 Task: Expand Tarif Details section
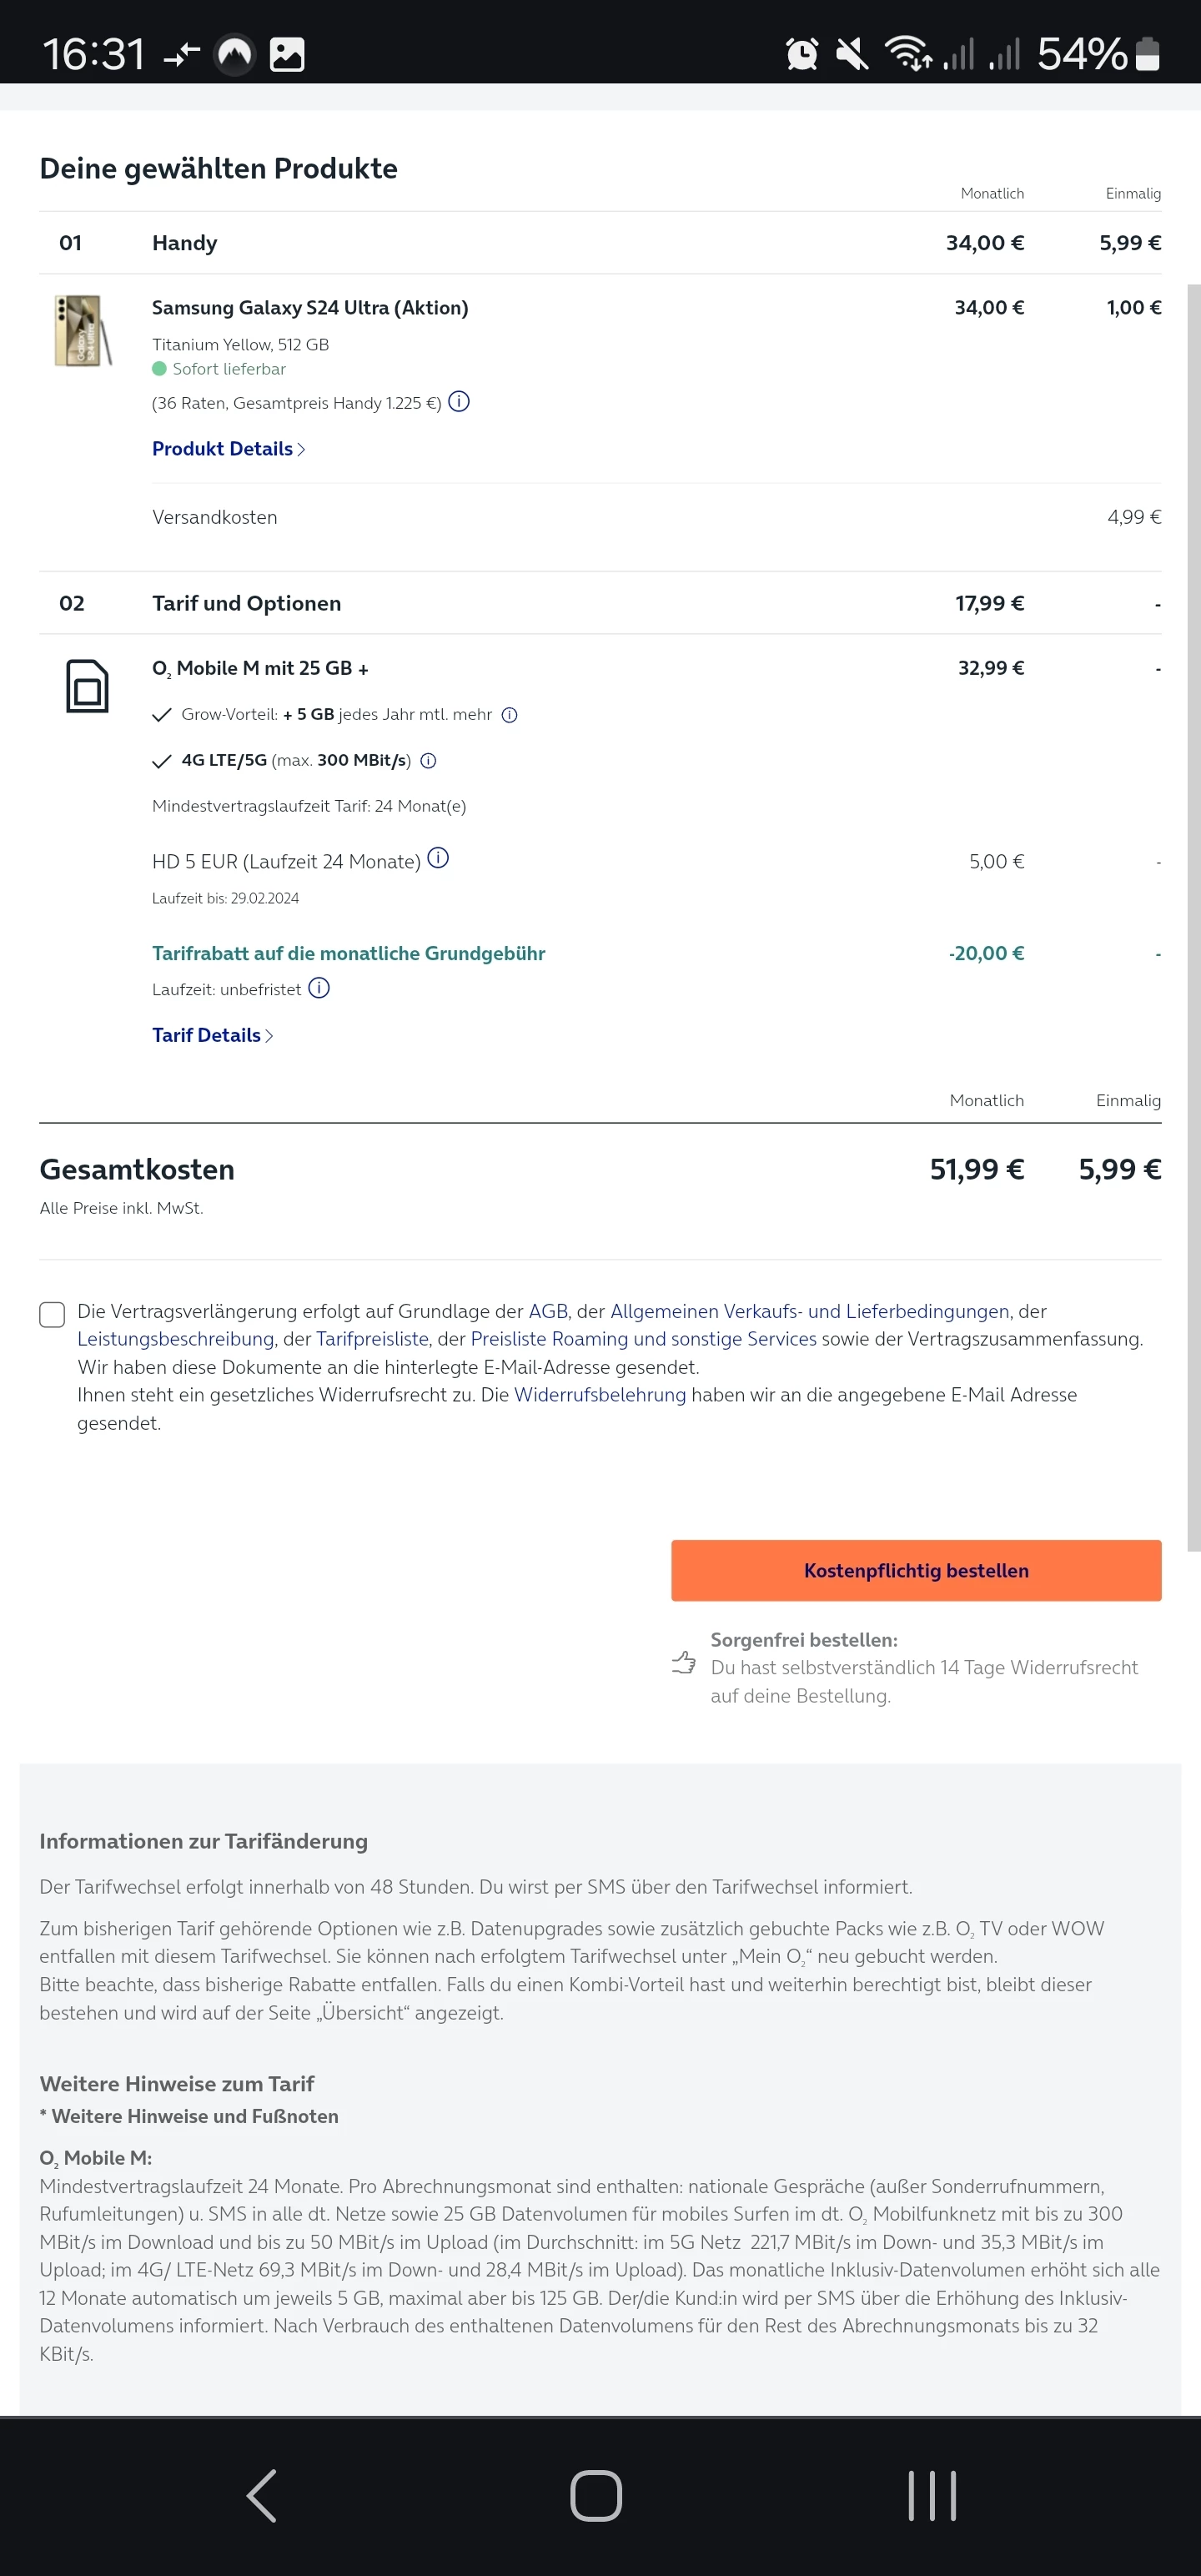point(212,1035)
